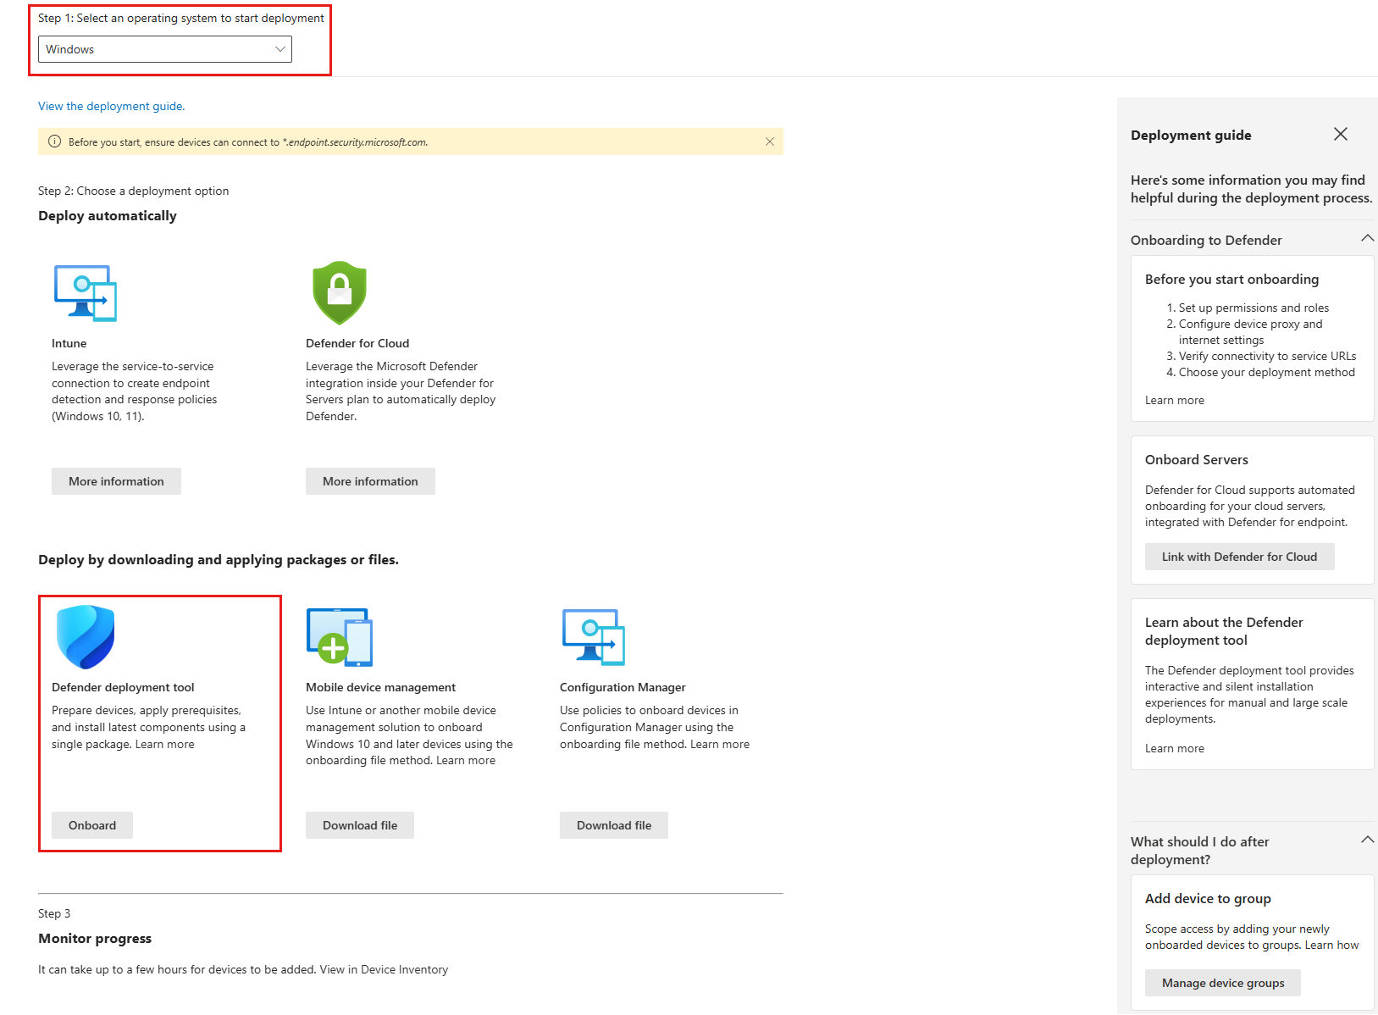The height and width of the screenshot is (1015, 1378).
Task: Click the Learn how link for device groups
Action: 1331,945
